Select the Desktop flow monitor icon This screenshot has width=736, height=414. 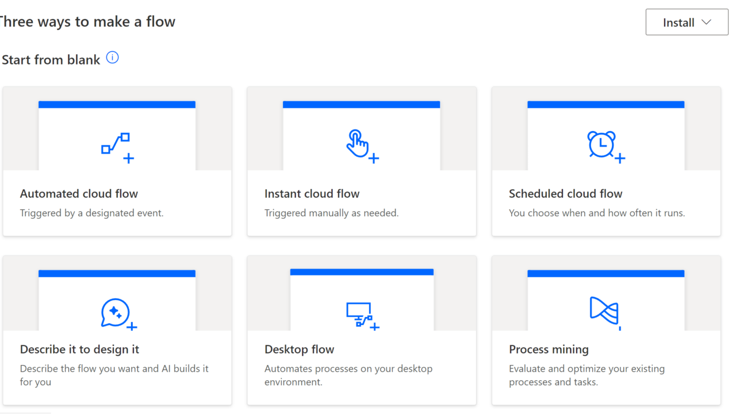pos(363,316)
